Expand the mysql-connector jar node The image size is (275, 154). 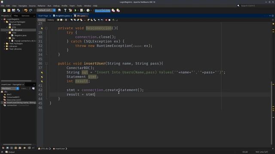(10, 41)
